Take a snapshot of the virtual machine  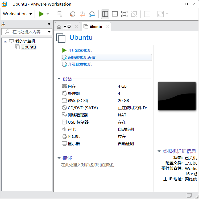point(73,14)
